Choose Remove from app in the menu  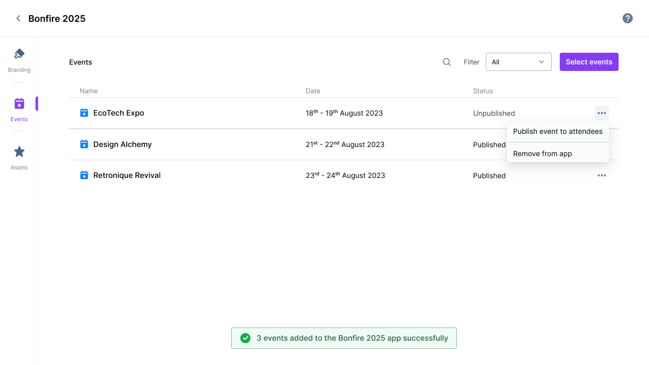pyautogui.click(x=558, y=154)
